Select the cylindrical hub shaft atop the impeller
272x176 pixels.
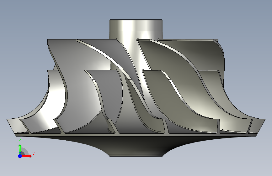pos(136,29)
